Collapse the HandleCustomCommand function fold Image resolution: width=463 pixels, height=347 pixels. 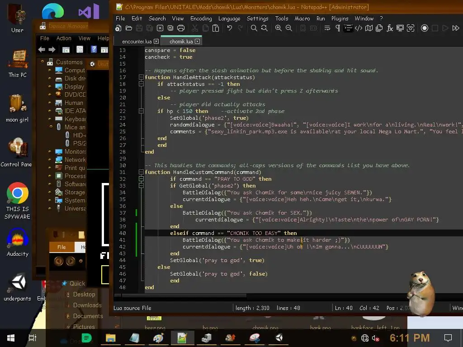(x=141, y=172)
